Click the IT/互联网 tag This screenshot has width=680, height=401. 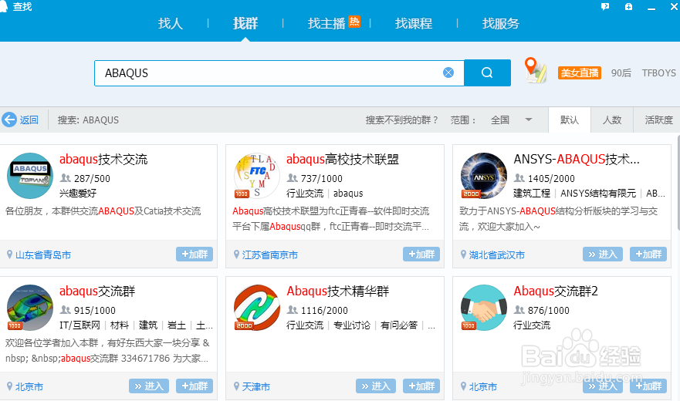tap(80, 325)
